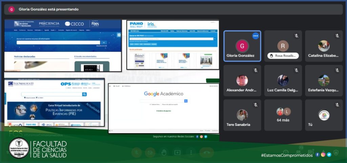Select Luz Camila Delg participant photo

(283, 81)
